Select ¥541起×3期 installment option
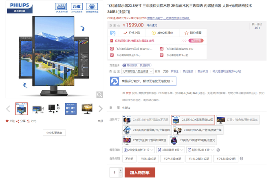The image size is (273, 180). [x=149, y=158]
